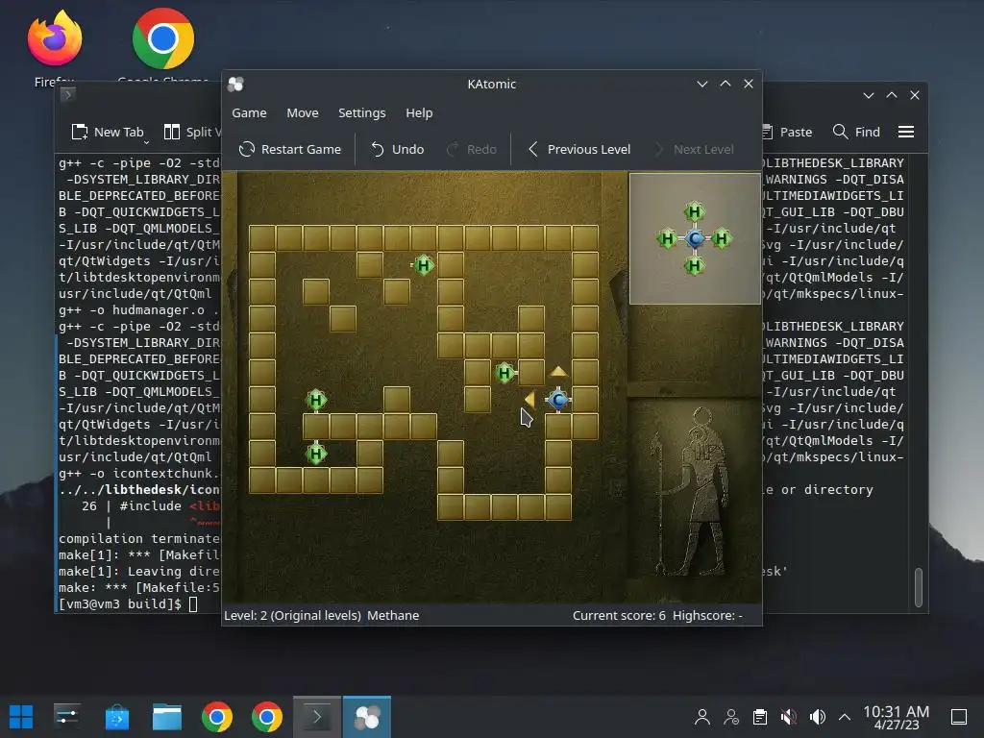The height and width of the screenshot is (738, 984).
Task: Open the first Chrome taskbar icon
Action: [217, 717]
